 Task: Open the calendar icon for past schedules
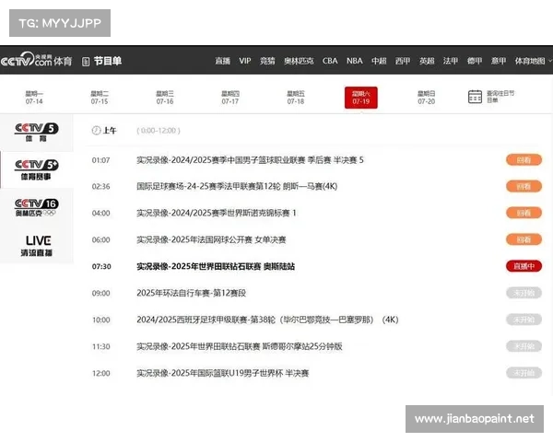pyautogui.click(x=475, y=97)
